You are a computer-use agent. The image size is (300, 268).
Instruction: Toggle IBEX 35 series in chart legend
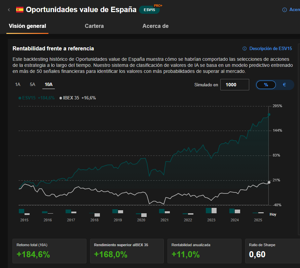click(77, 98)
